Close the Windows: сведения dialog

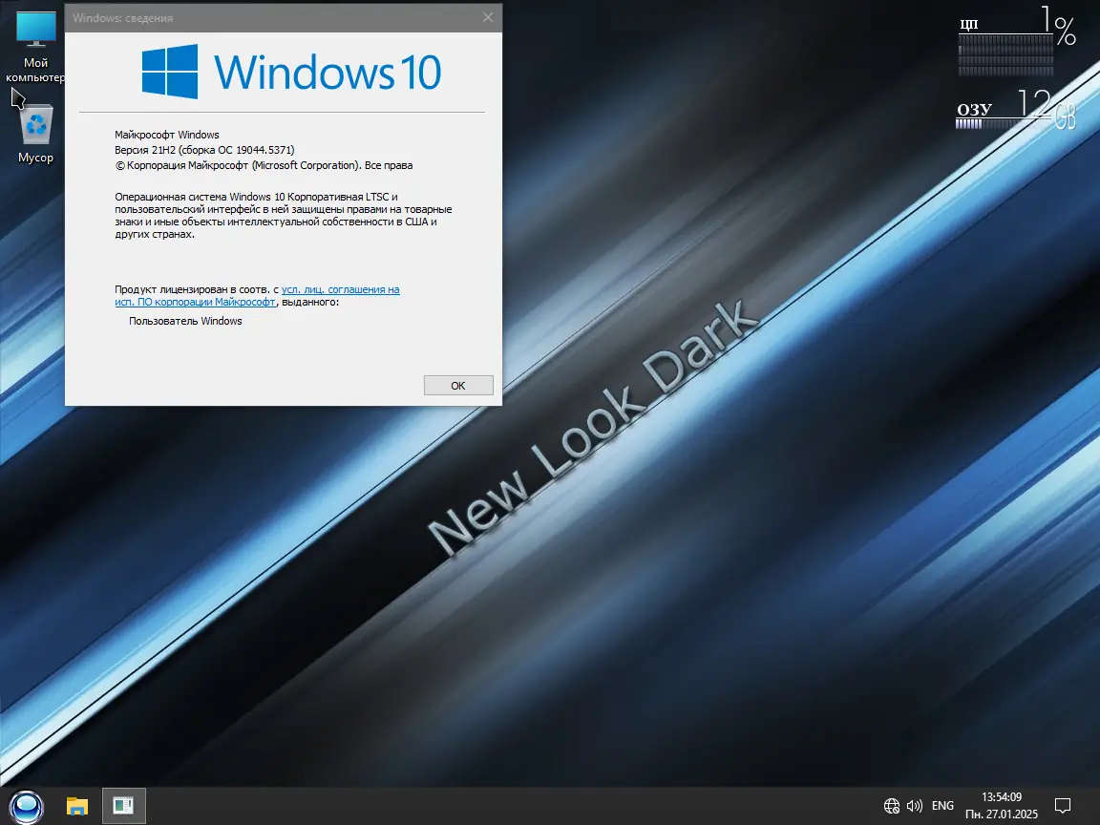pos(488,17)
